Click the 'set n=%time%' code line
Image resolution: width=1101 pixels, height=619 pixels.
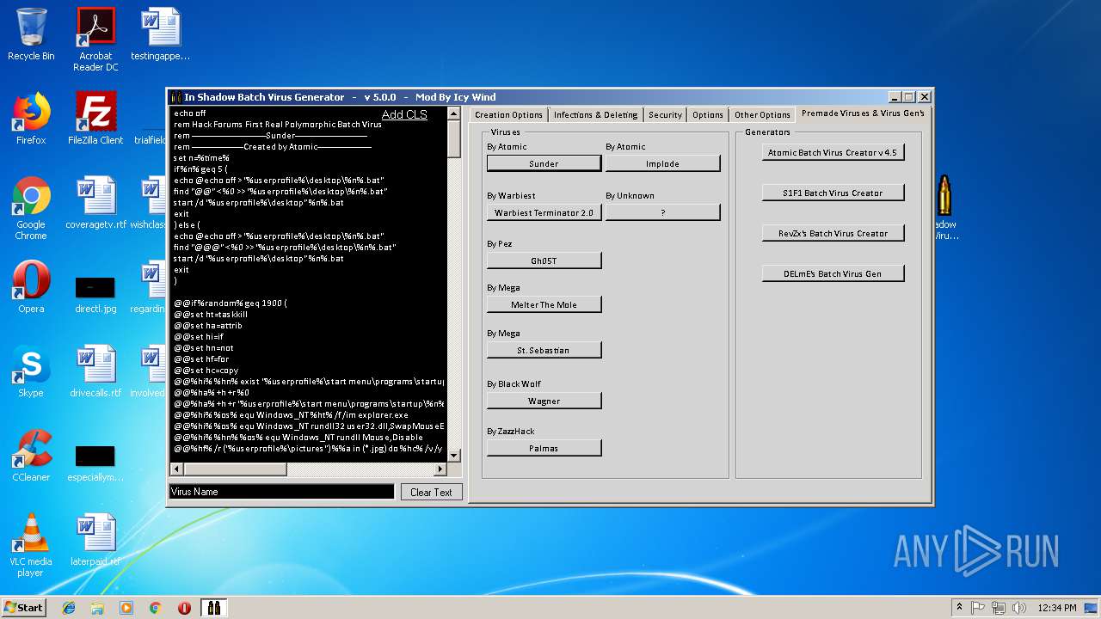click(x=201, y=157)
